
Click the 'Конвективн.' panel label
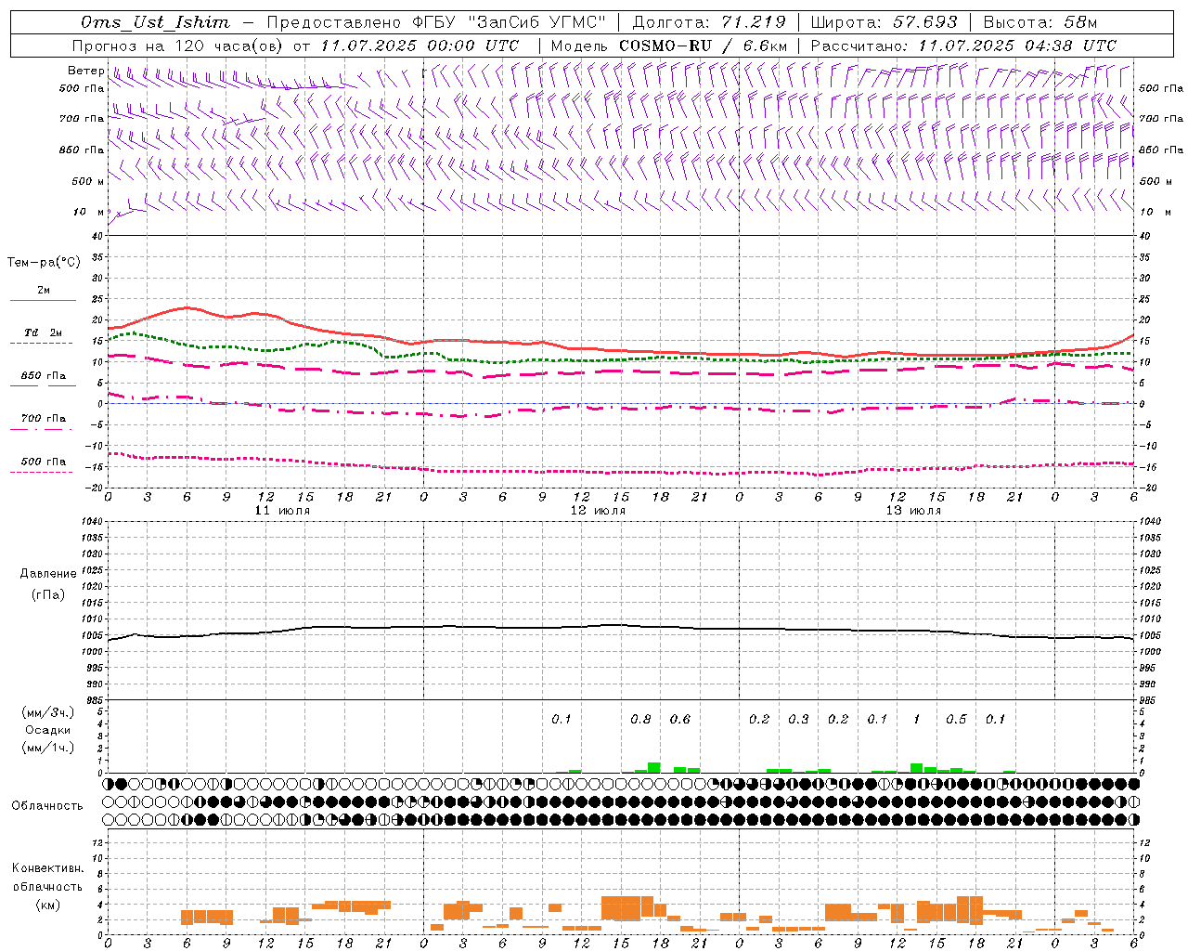point(47,868)
